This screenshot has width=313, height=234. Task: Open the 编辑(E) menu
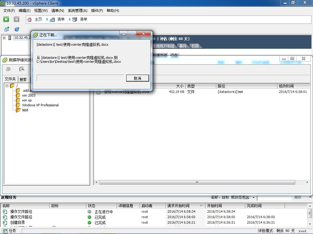pos(24,11)
